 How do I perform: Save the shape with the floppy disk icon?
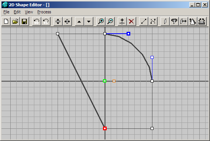(x=24, y=21)
